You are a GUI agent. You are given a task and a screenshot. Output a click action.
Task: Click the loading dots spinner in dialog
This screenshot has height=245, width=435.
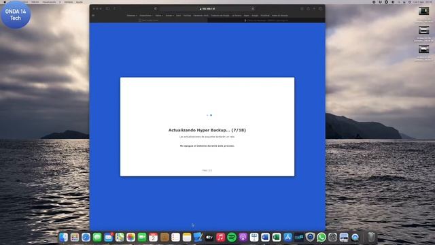click(x=209, y=115)
